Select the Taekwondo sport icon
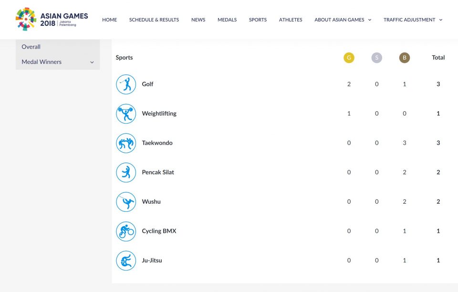 point(126,143)
